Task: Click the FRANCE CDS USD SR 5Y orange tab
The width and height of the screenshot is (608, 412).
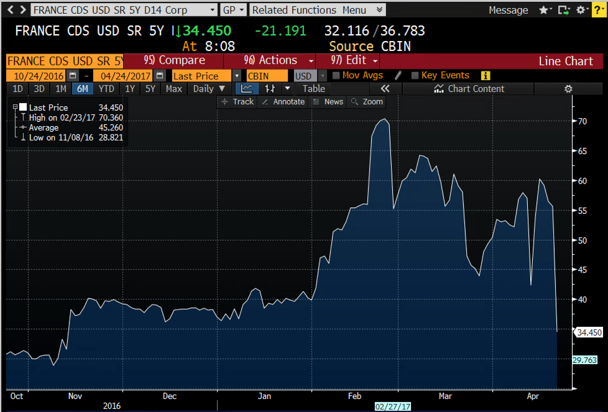Action: [x=65, y=61]
